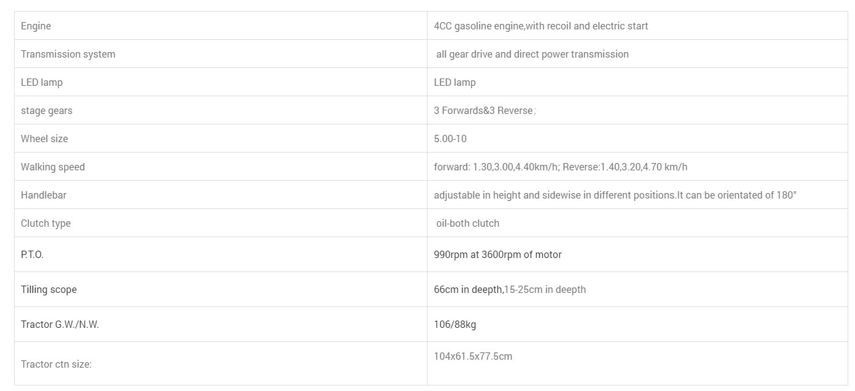Click the "Tilling scope" label
The height and width of the screenshot is (391, 855).
49,289
